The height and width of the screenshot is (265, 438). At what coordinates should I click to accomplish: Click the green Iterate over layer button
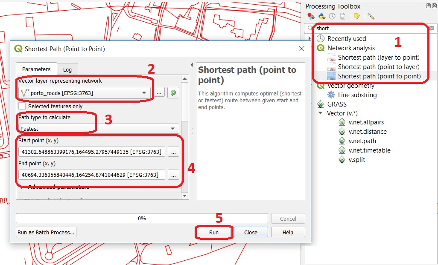tap(173, 93)
